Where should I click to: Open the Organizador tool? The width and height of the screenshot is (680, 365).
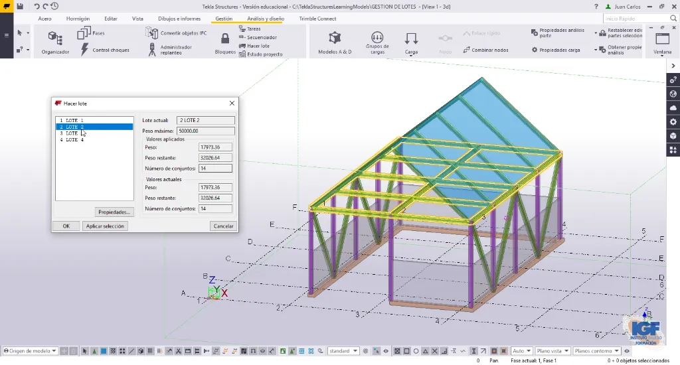click(55, 42)
